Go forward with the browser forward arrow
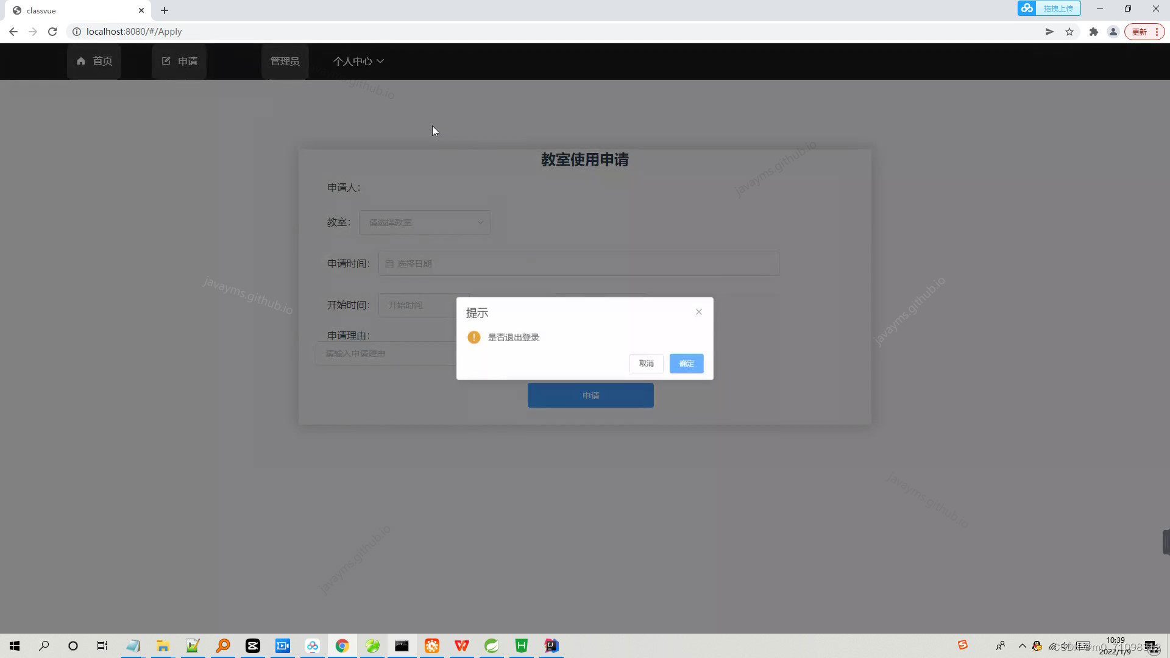Viewport: 1170px width, 658px height. tap(33, 32)
